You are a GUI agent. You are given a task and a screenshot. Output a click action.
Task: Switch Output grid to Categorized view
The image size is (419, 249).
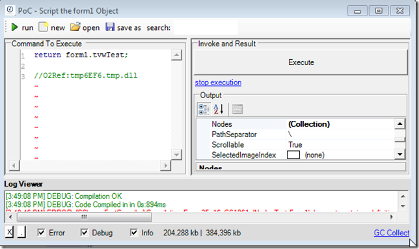204,109
